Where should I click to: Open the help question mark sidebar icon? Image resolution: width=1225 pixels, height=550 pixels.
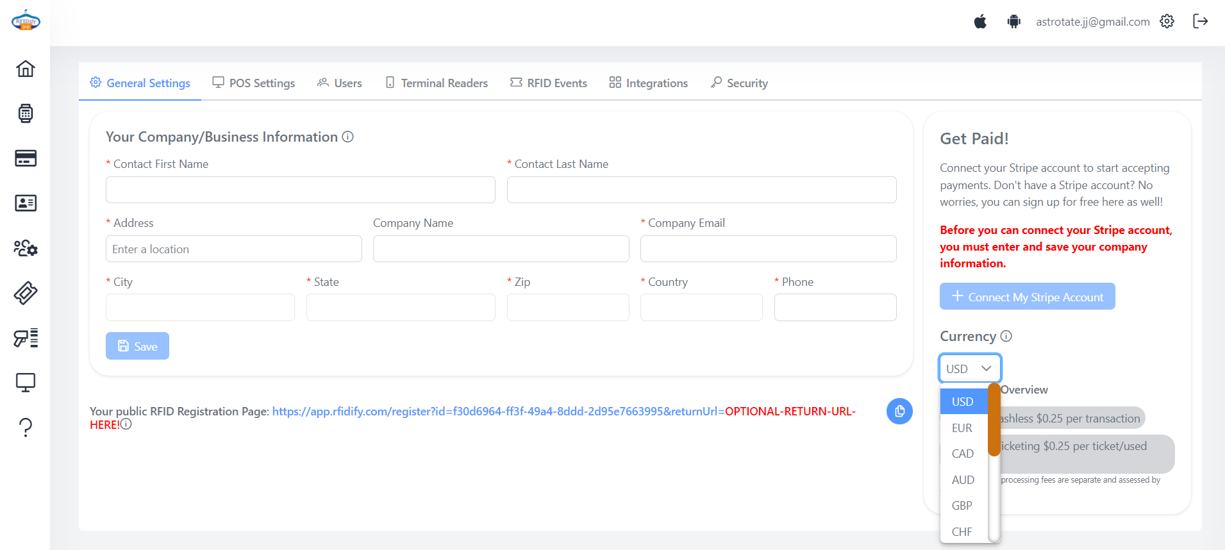pos(26,428)
